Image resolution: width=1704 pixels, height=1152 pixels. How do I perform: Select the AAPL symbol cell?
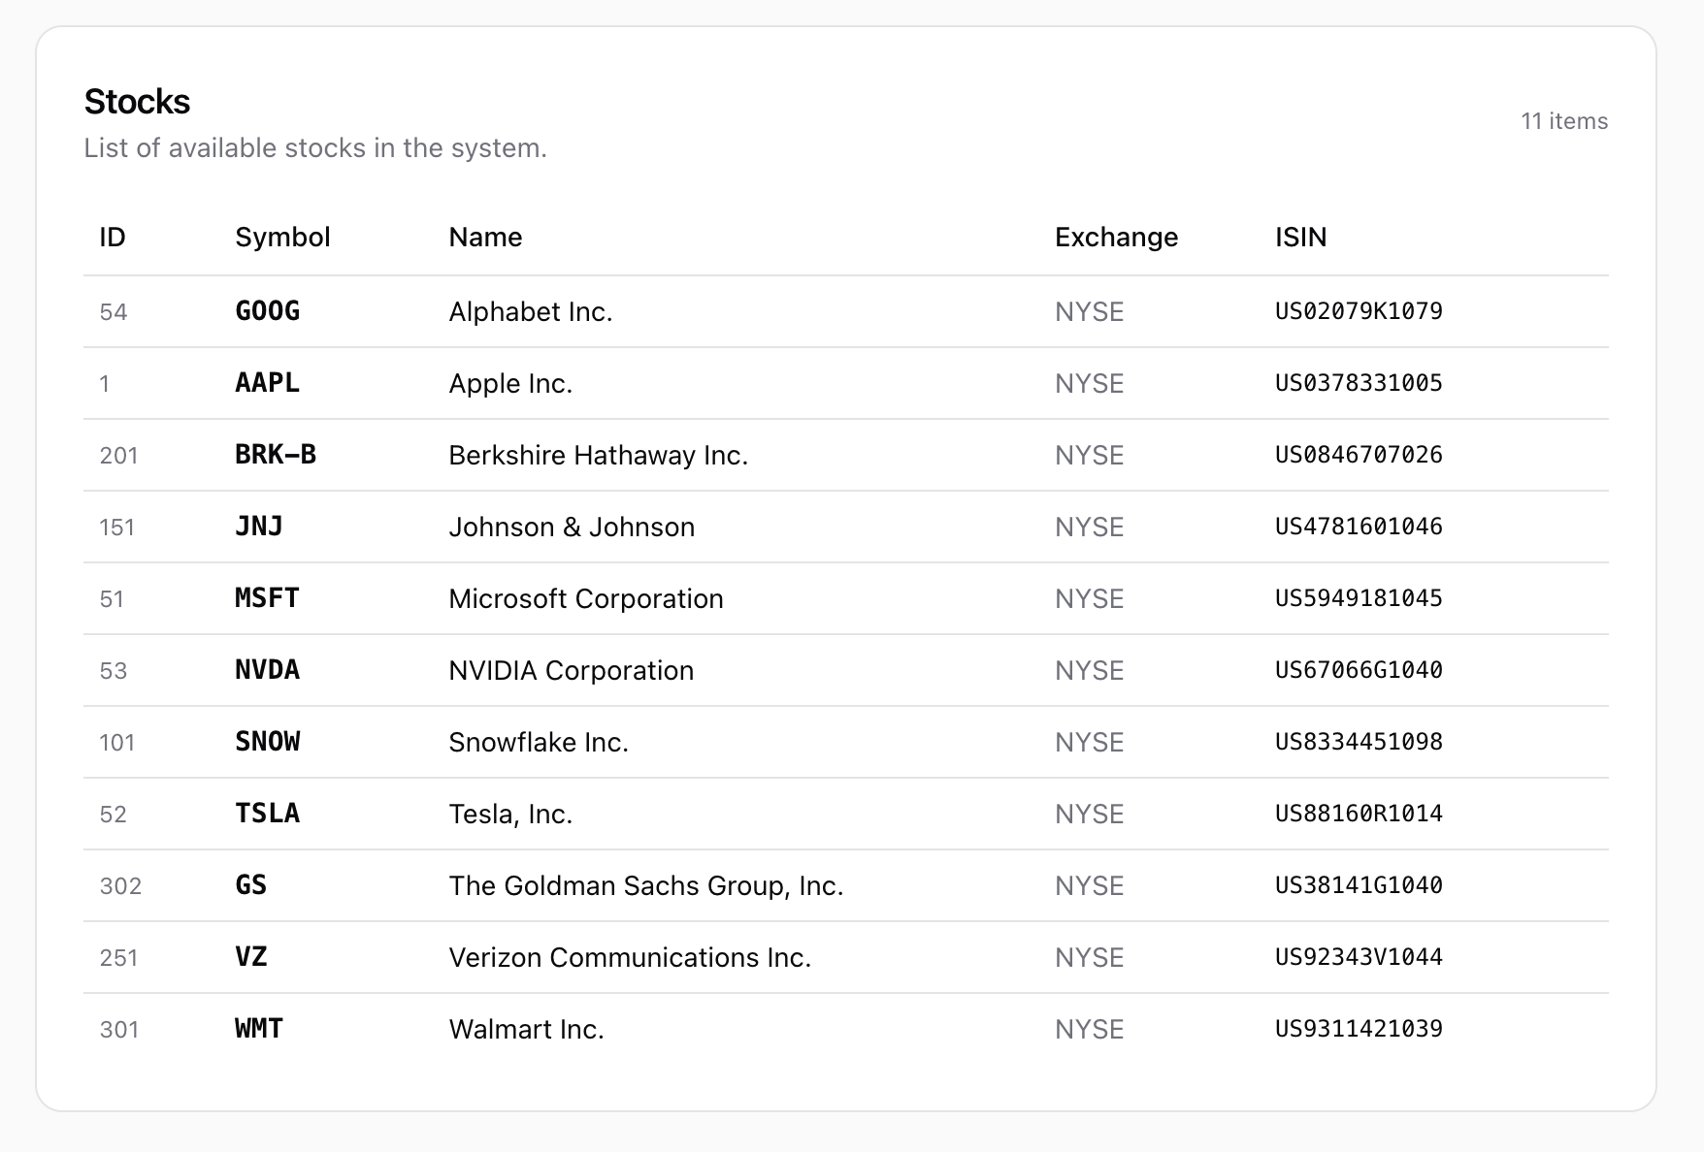point(268,383)
